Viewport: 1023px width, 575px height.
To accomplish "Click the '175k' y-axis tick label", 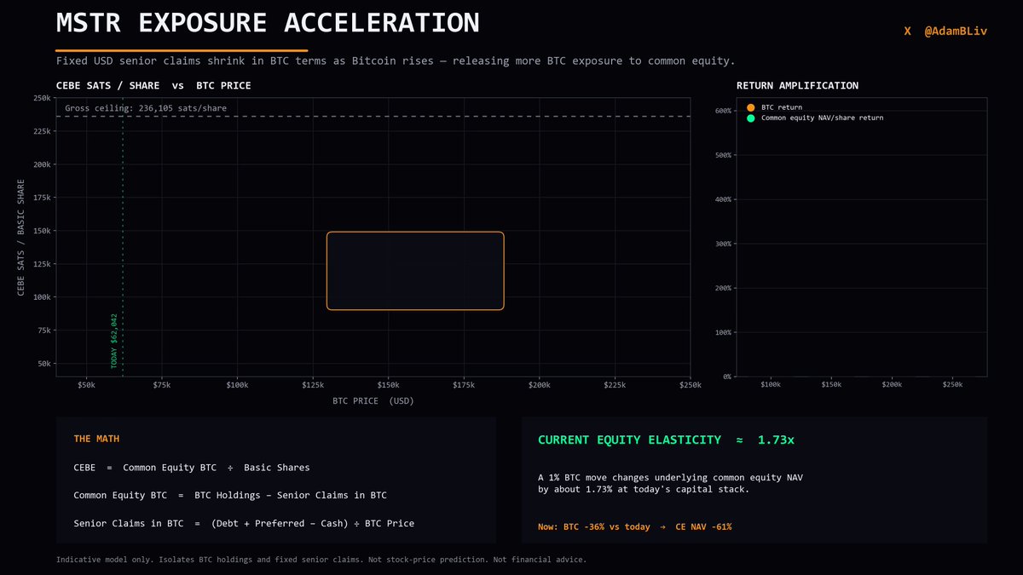I will (42, 198).
